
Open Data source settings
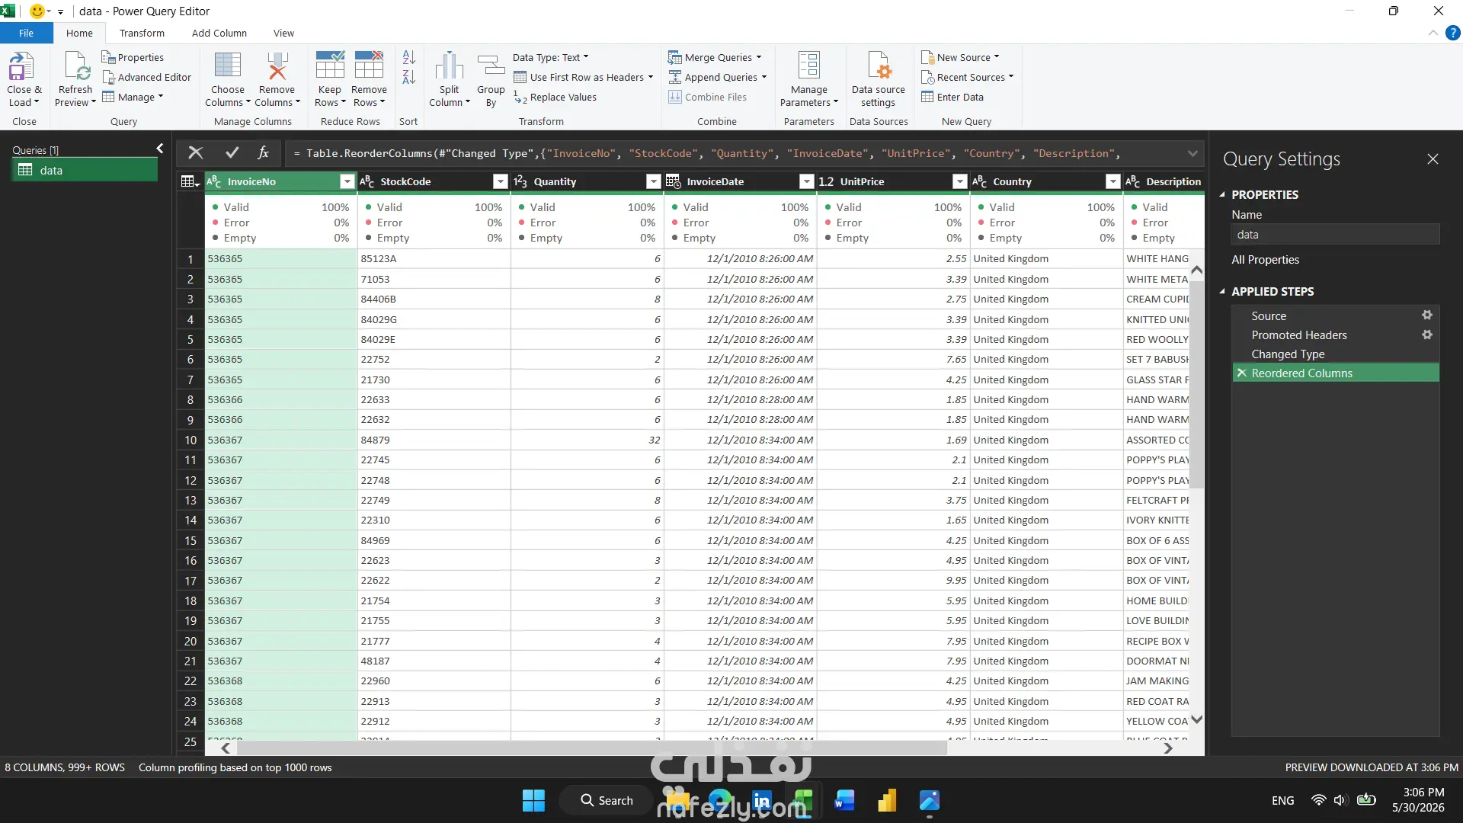coord(879,79)
